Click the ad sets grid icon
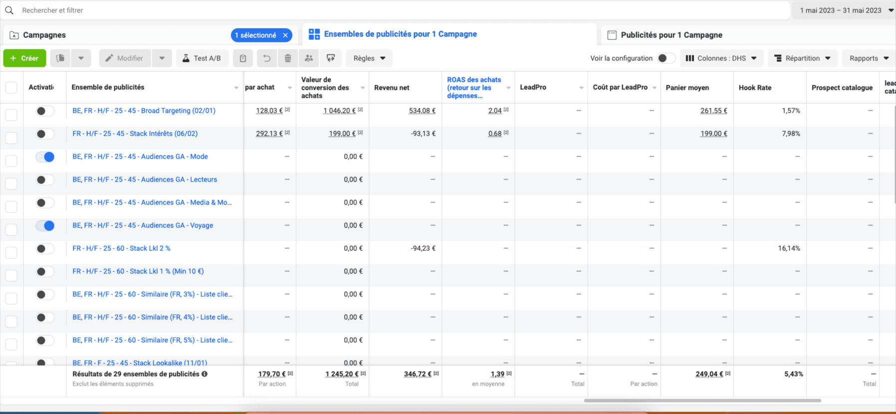 click(x=314, y=34)
